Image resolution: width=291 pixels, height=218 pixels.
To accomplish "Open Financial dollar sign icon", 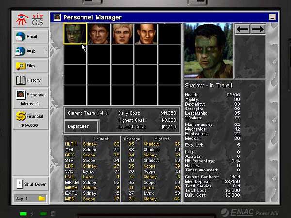I will tap(21, 116).
